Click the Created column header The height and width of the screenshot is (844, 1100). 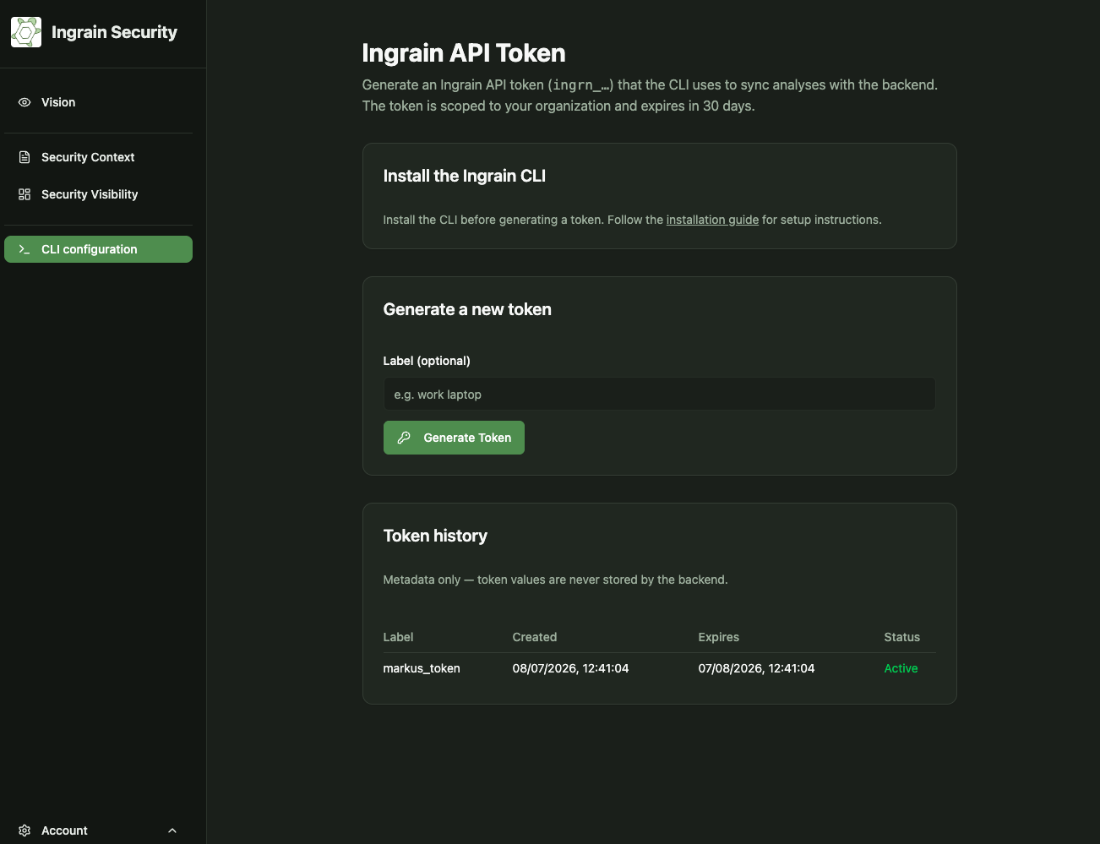point(535,637)
